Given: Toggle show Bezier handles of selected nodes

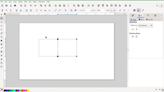Looking at the screenshot, I should [139, 10].
